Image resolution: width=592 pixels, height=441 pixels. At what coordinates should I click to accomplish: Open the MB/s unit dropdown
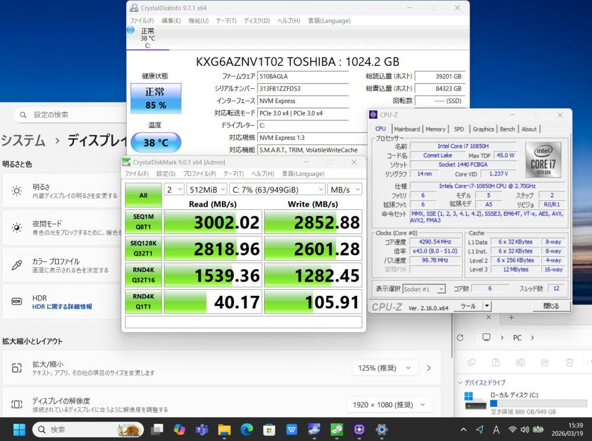[345, 189]
